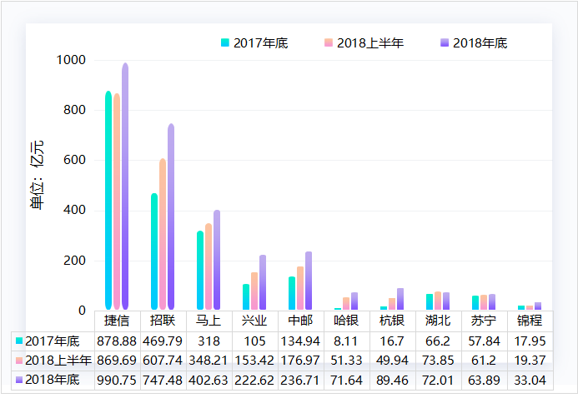Click the 锦程 column header

click(530, 321)
